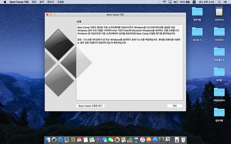Open volume speaker menu icon
Viewport: 231px width, 144px height.
click(175, 2)
